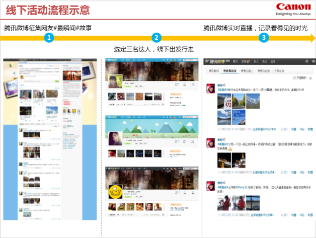The image size is (316, 238).
Task: Open the airport window view photo thumbnail
Action: pyautogui.click(x=253, y=203)
